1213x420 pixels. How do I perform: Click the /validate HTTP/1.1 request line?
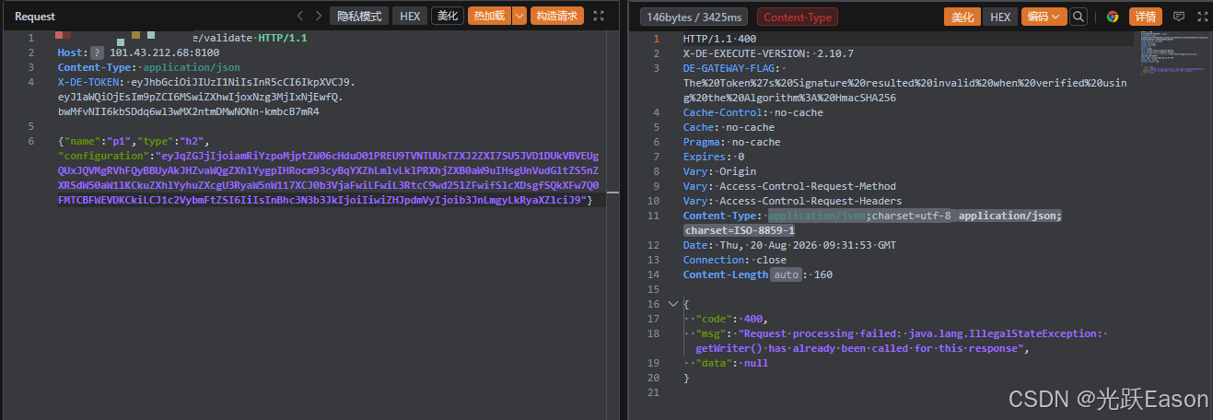point(249,38)
